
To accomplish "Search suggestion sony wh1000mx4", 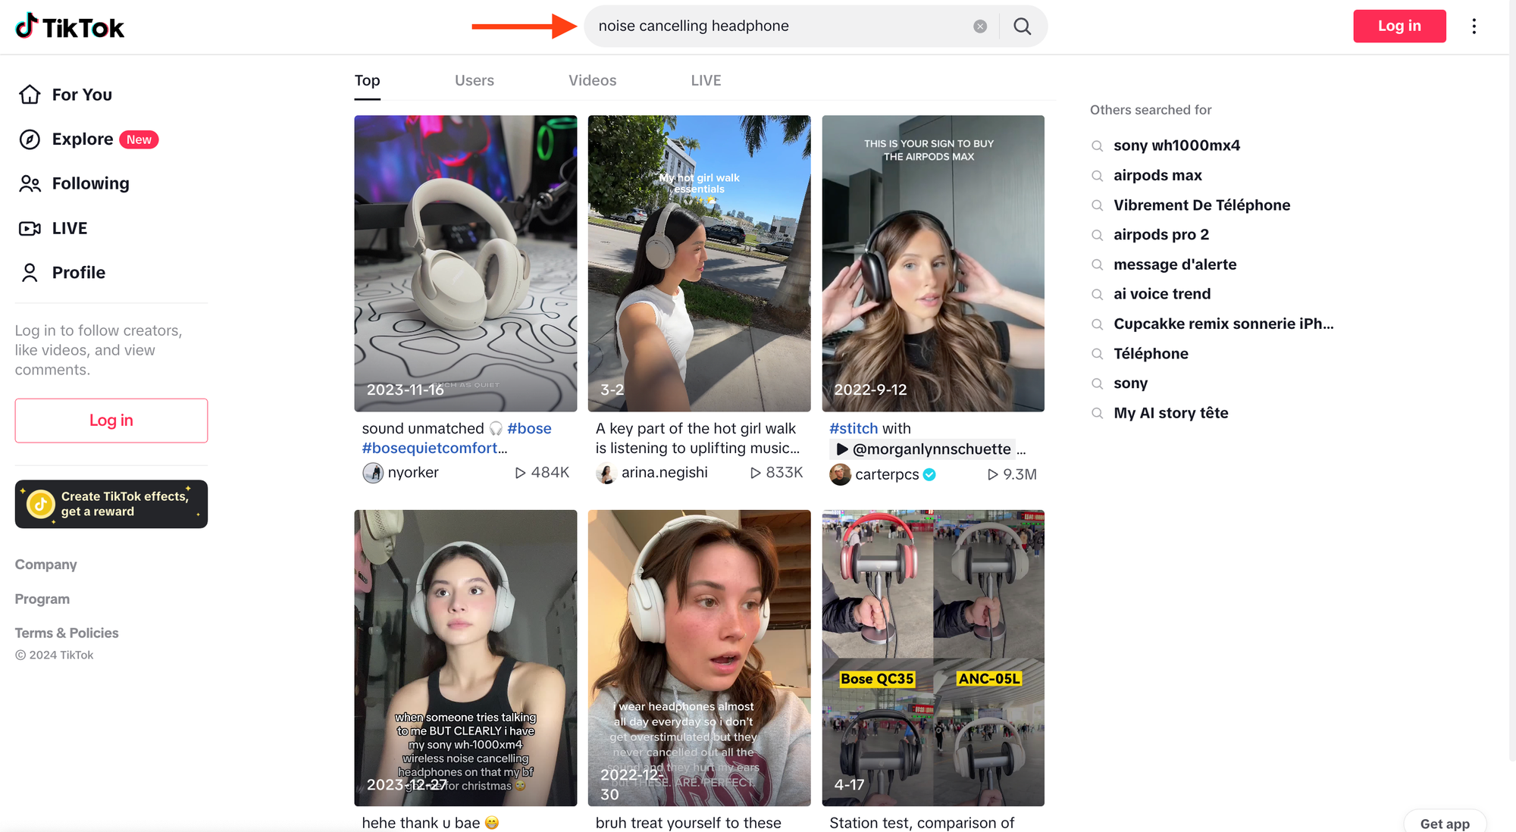I will [1176, 145].
